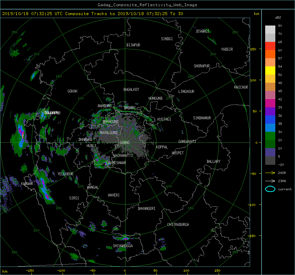The width and height of the screenshot is (295, 275).
Task: Click the KUSTAGI city label
Action: coord(164,119)
